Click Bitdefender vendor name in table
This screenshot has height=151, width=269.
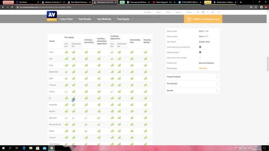53,72
